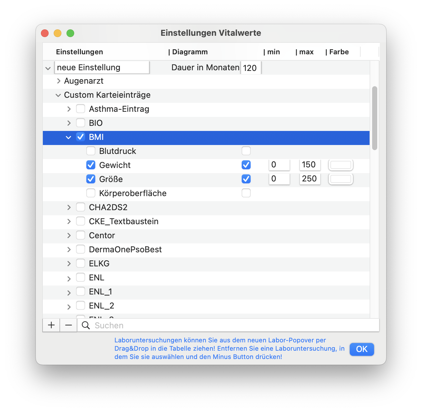
Task: Select the Centor row label
Action: tap(102, 235)
